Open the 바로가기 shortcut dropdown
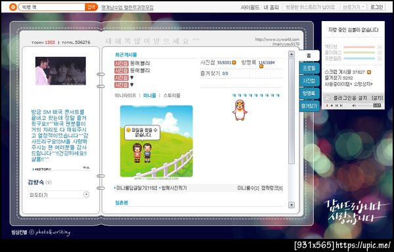 click(354, 7)
